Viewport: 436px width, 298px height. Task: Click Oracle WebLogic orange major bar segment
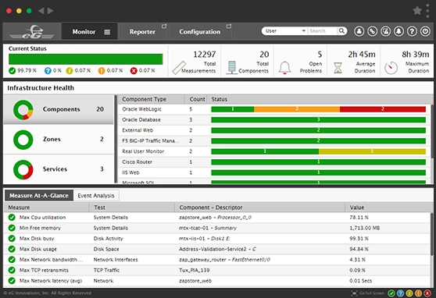pyautogui.click(x=297, y=109)
